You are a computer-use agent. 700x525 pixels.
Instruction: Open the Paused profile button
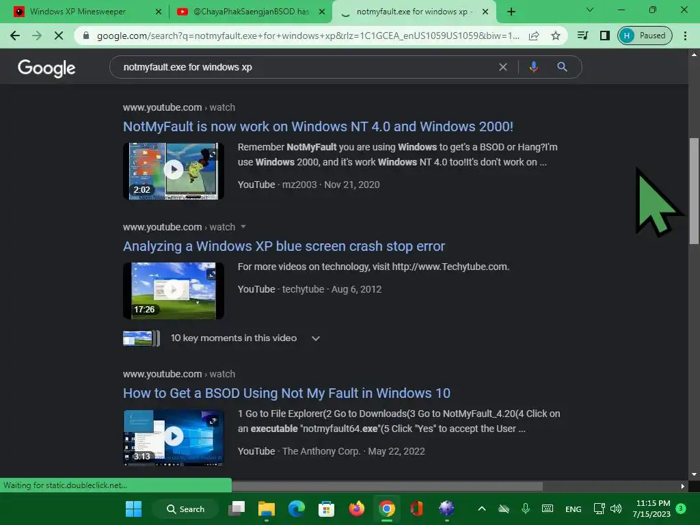pyautogui.click(x=645, y=36)
